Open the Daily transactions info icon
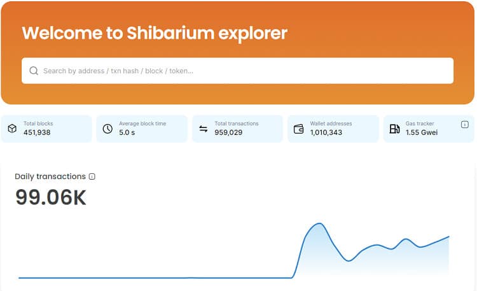 [92, 176]
